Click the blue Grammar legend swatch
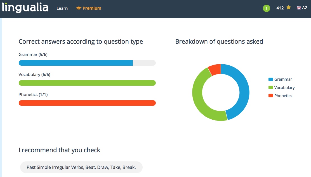Image resolution: width=311 pixels, height=177 pixels. click(270, 79)
